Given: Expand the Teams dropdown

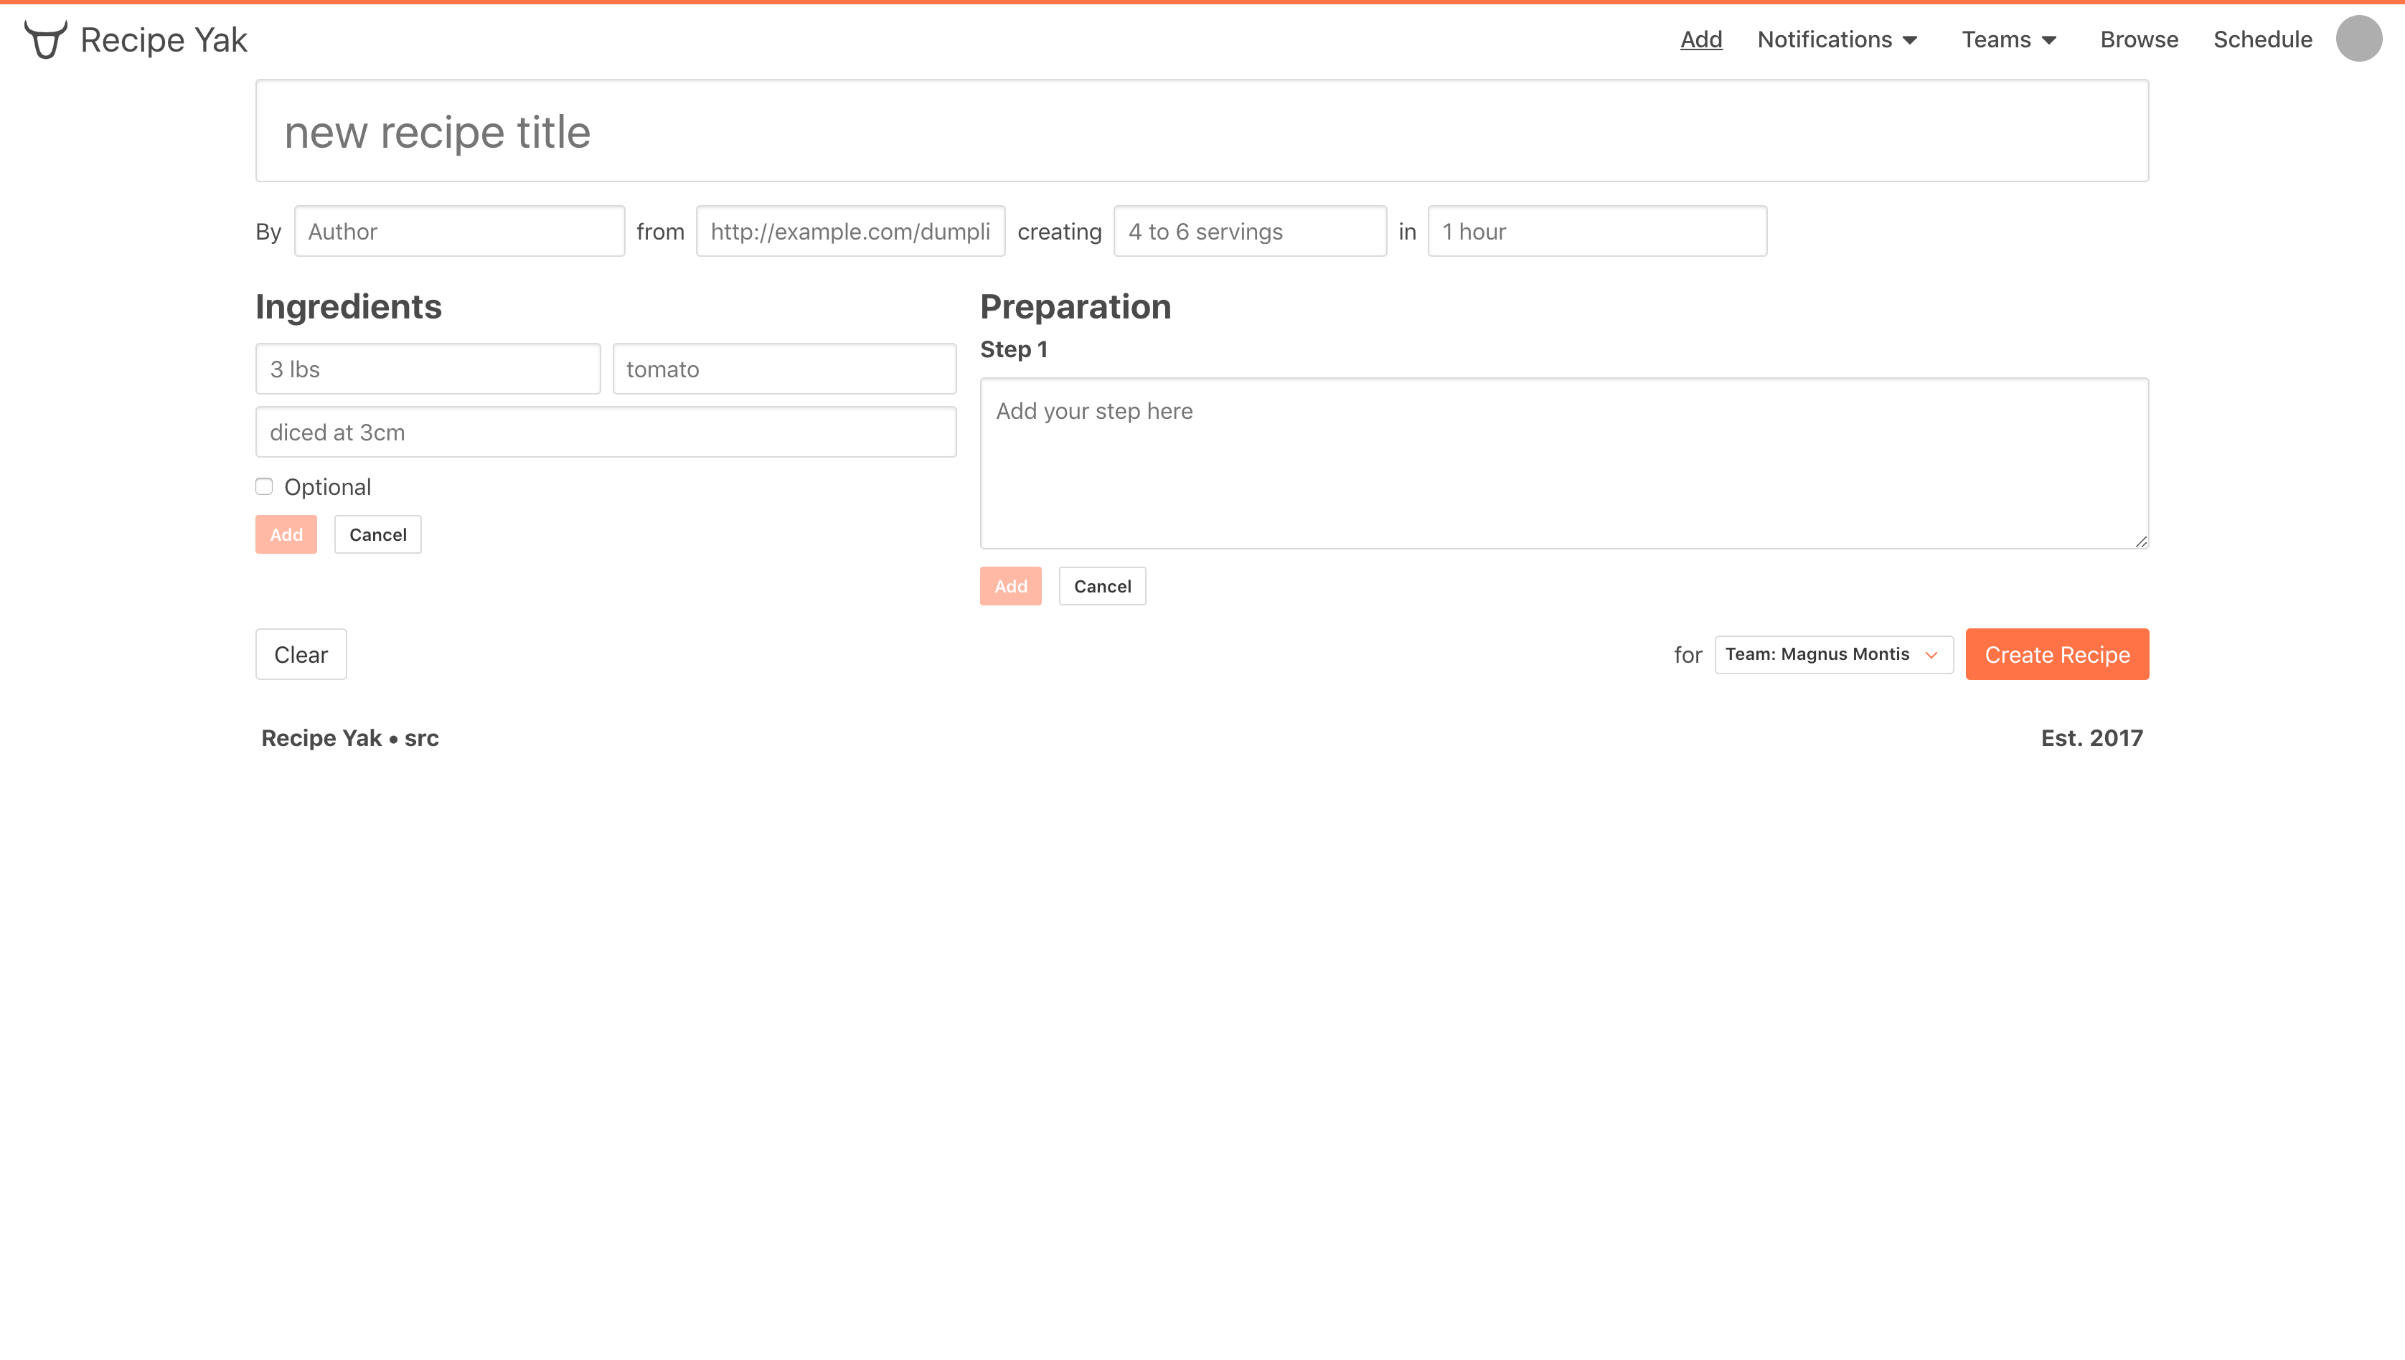Looking at the screenshot, I should [x=2009, y=39].
